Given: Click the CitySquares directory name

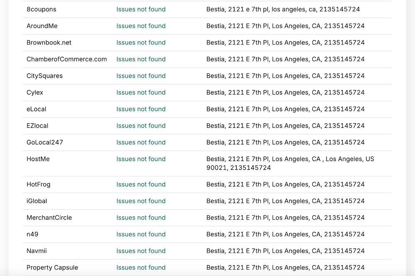Looking at the screenshot, I should 44,76.
